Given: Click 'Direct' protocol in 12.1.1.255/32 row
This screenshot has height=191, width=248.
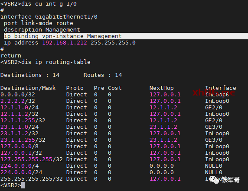Looking at the screenshot, I should click(x=77, y=121).
